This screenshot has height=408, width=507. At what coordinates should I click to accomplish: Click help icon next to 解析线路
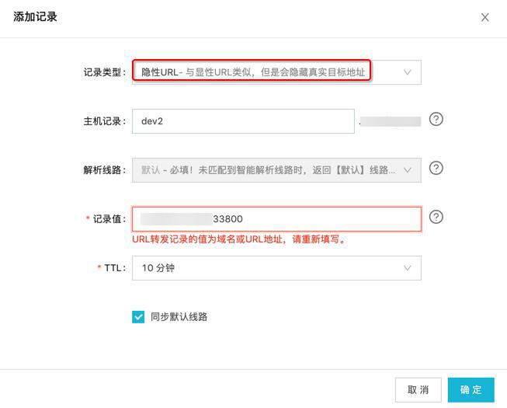(x=436, y=168)
